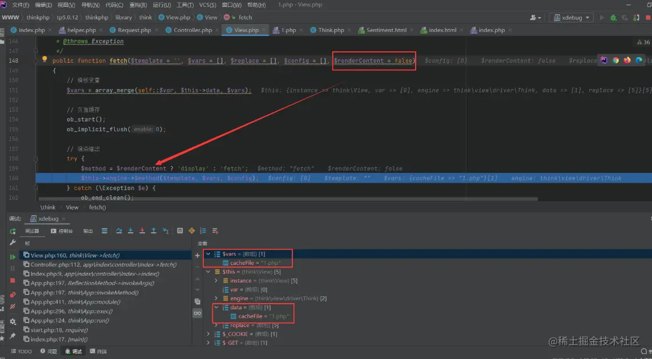Click the orange diamond class icon in debug toolbar
This screenshot has height=359, width=652.
coord(192,231)
